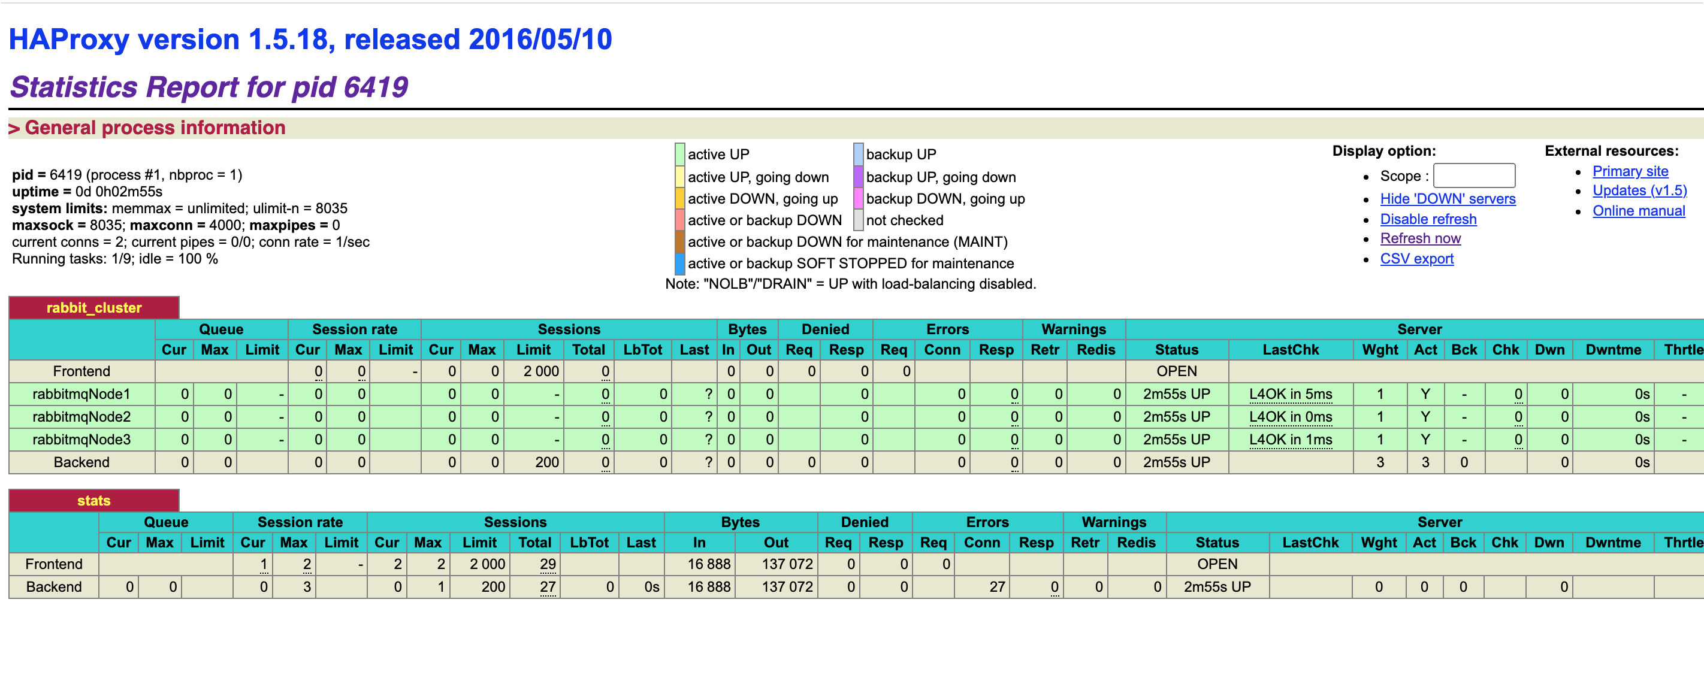The image size is (1704, 684).
Task: Select the rabbitmqNode1 server name
Action: click(81, 394)
